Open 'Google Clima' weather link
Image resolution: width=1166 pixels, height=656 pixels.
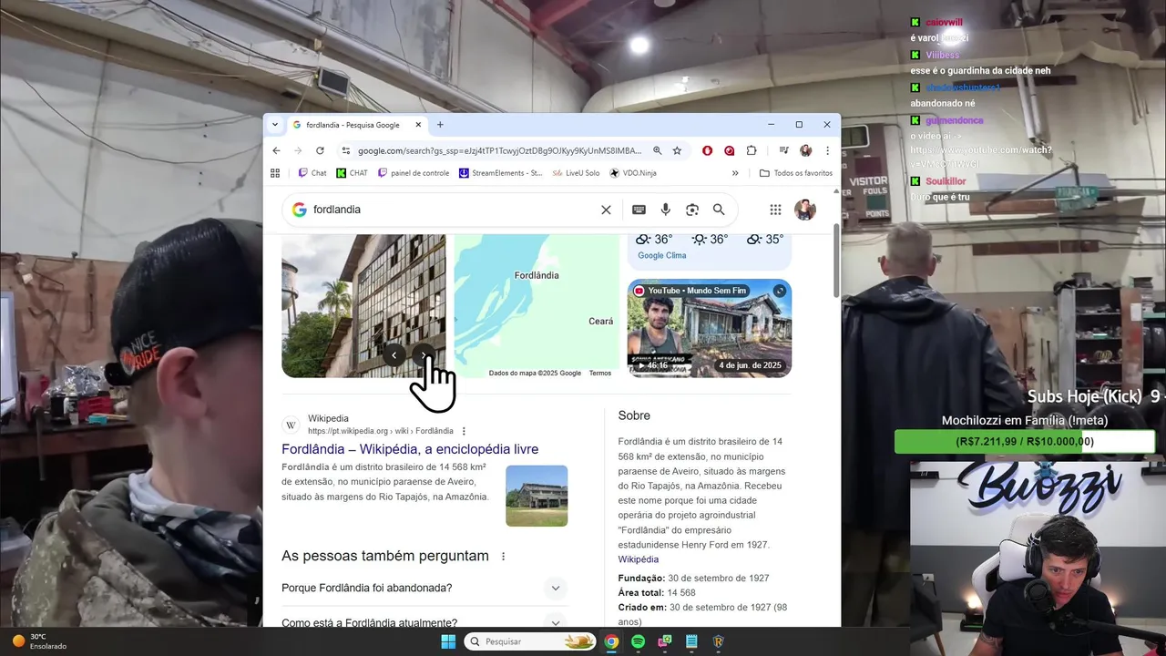662,256
